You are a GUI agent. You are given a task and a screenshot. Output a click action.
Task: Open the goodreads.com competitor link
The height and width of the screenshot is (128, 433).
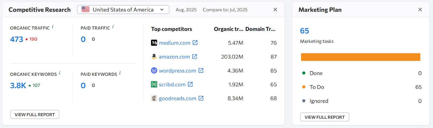pyautogui.click(x=178, y=98)
